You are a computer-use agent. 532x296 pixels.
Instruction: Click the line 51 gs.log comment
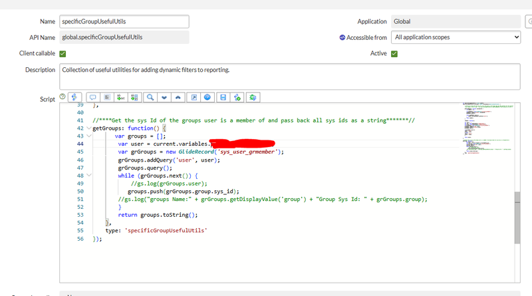click(273, 200)
